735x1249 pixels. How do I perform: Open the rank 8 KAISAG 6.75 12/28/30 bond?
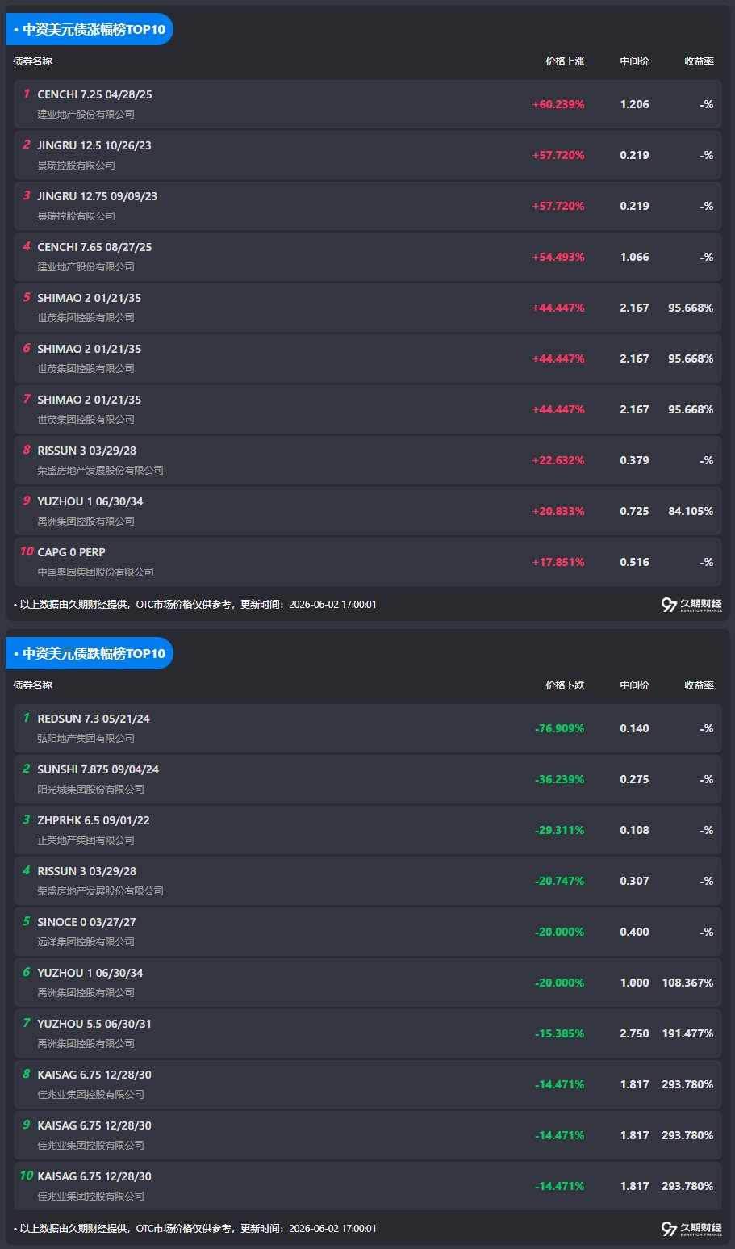[x=94, y=1075]
